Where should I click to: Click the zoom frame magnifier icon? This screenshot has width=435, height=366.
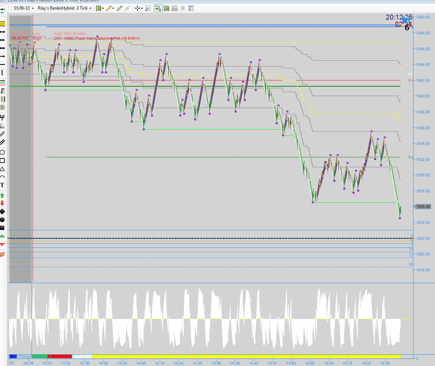[x=148, y=8]
